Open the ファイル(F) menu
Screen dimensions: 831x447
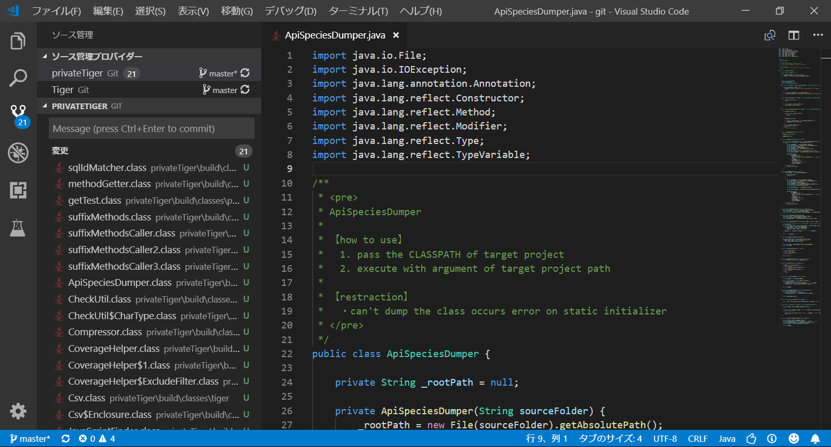[x=57, y=11]
